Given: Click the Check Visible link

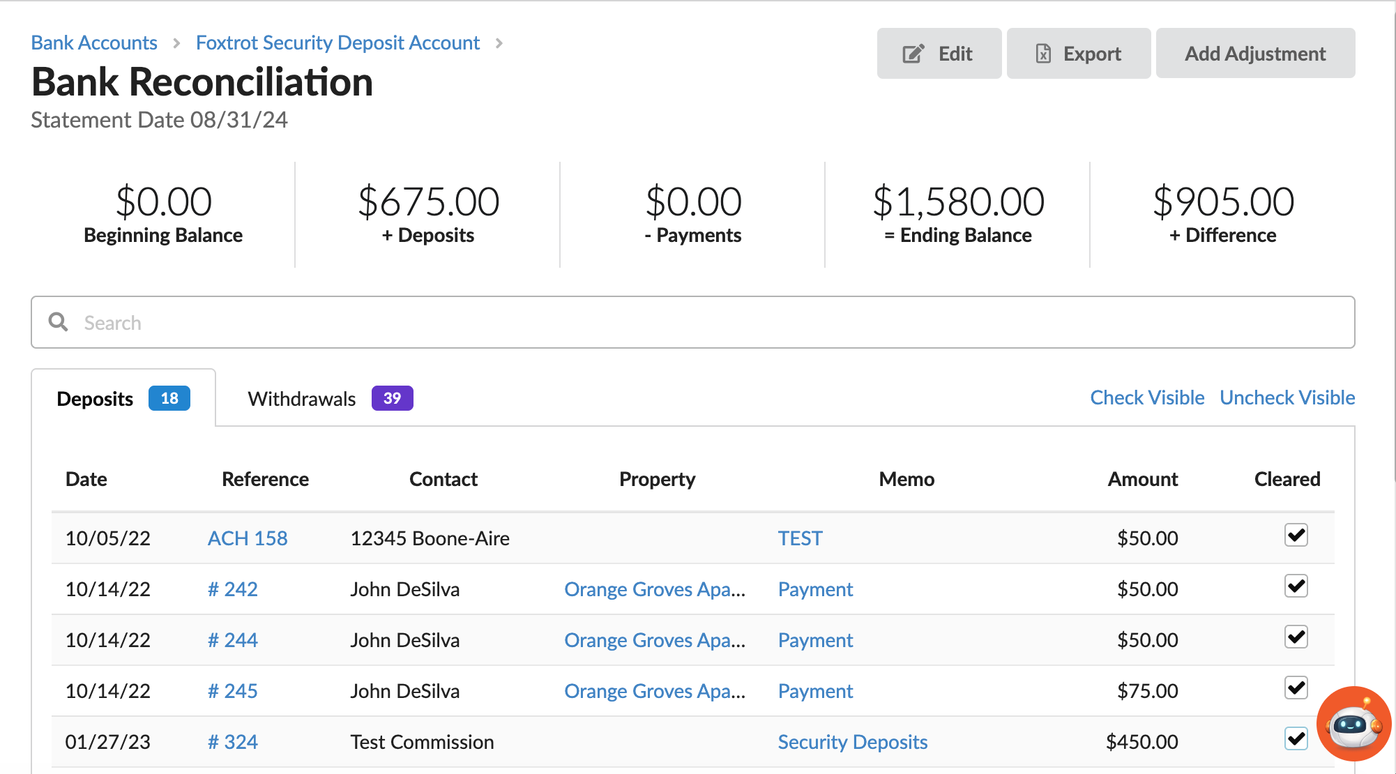Looking at the screenshot, I should coord(1147,397).
